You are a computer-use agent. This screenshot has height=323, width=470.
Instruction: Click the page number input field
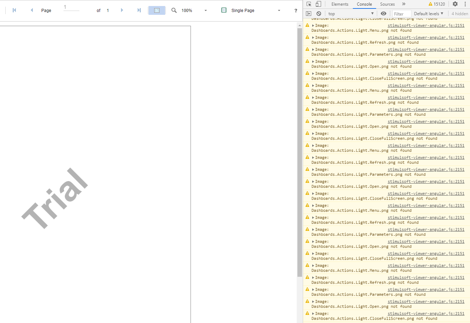(71, 7)
